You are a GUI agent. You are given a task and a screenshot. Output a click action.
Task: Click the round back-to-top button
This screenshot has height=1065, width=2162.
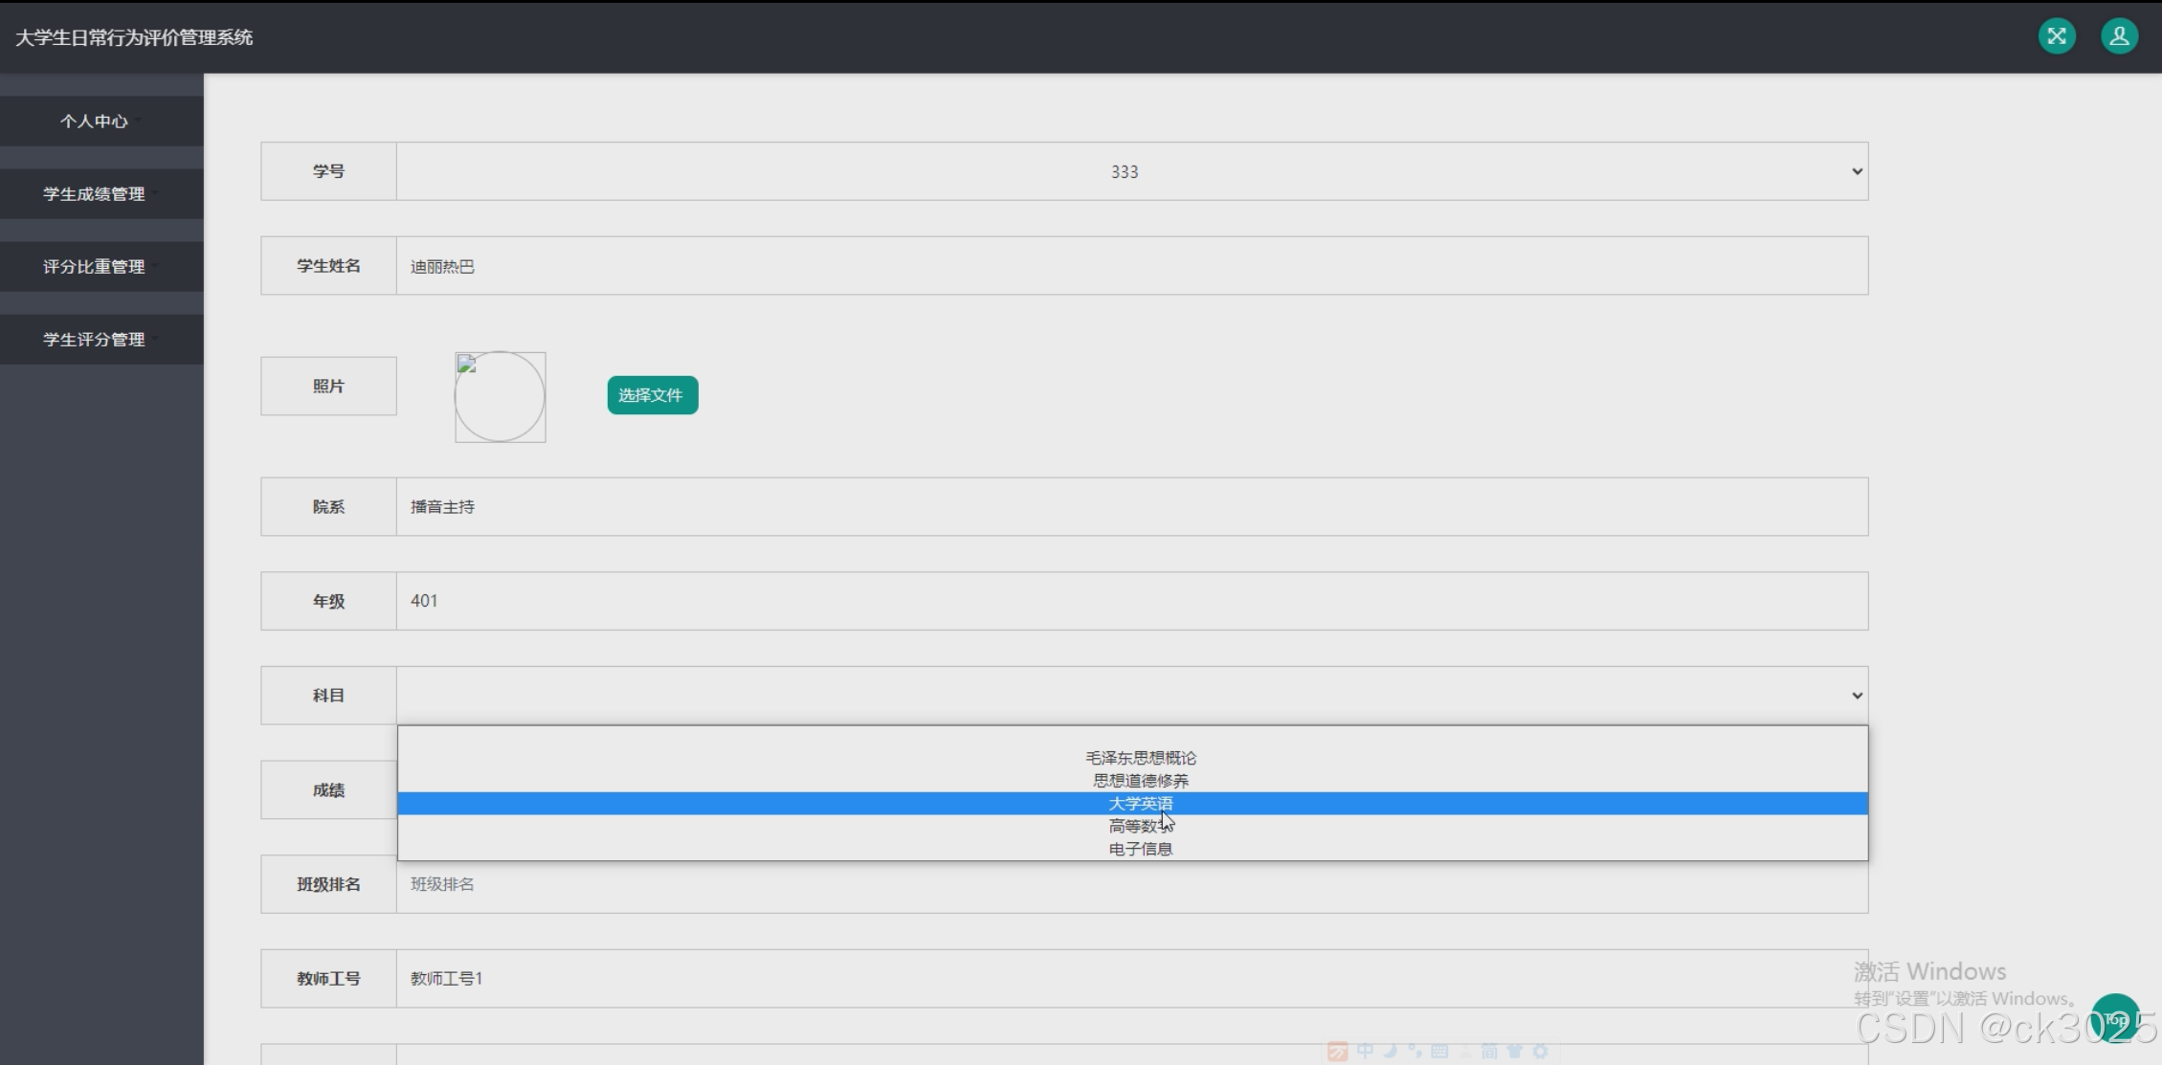click(x=2115, y=1020)
